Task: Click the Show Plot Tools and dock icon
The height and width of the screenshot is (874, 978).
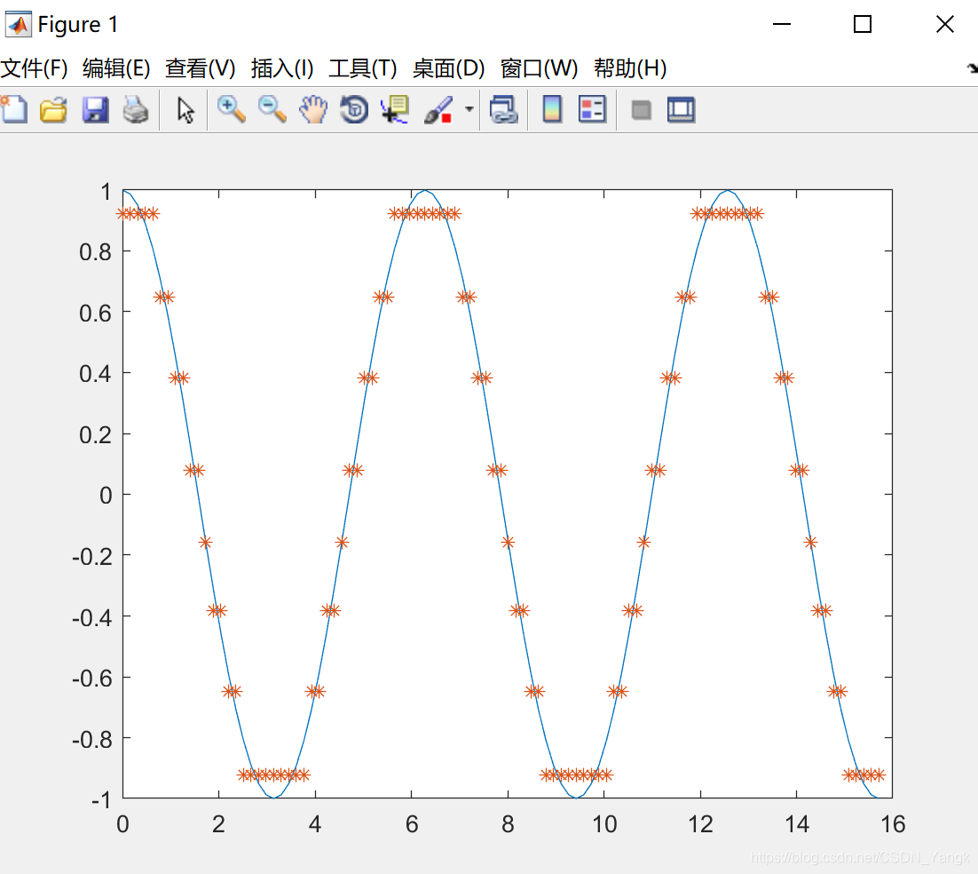Action: point(681,110)
